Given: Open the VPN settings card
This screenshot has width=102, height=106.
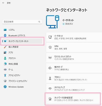Looking at the screenshot, I should click(74, 47).
